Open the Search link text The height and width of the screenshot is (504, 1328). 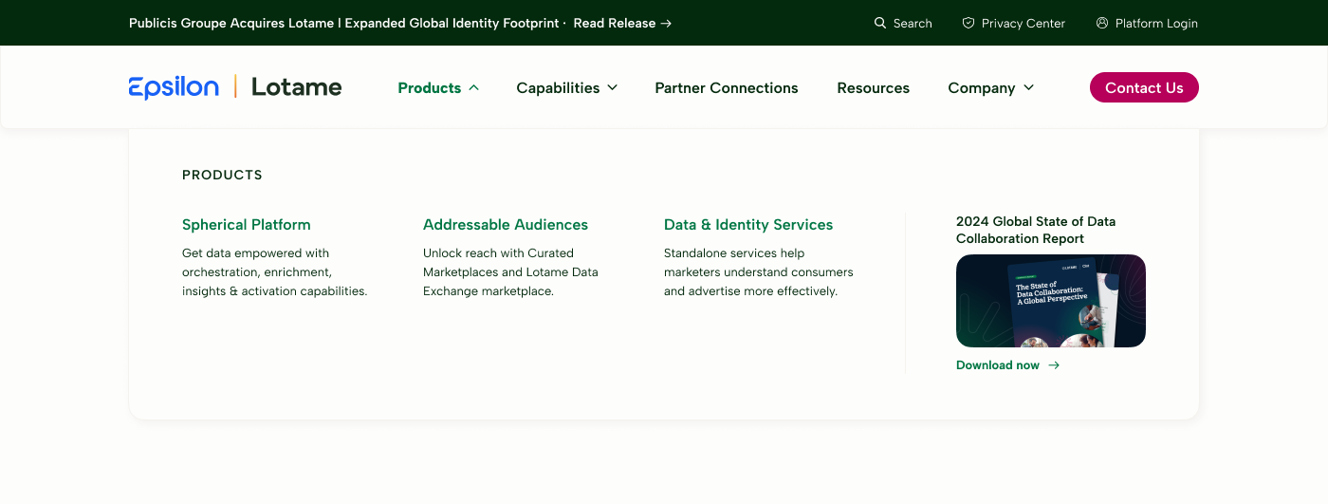point(913,23)
